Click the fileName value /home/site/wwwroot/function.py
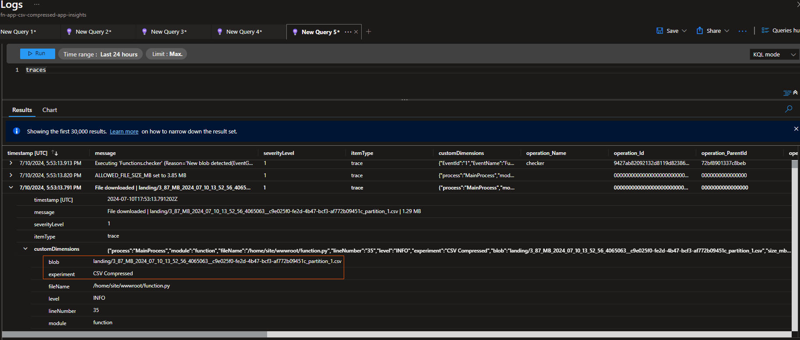The image size is (800, 340). click(131, 286)
